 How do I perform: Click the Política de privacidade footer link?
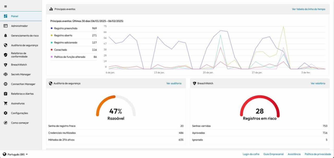tap(318, 154)
